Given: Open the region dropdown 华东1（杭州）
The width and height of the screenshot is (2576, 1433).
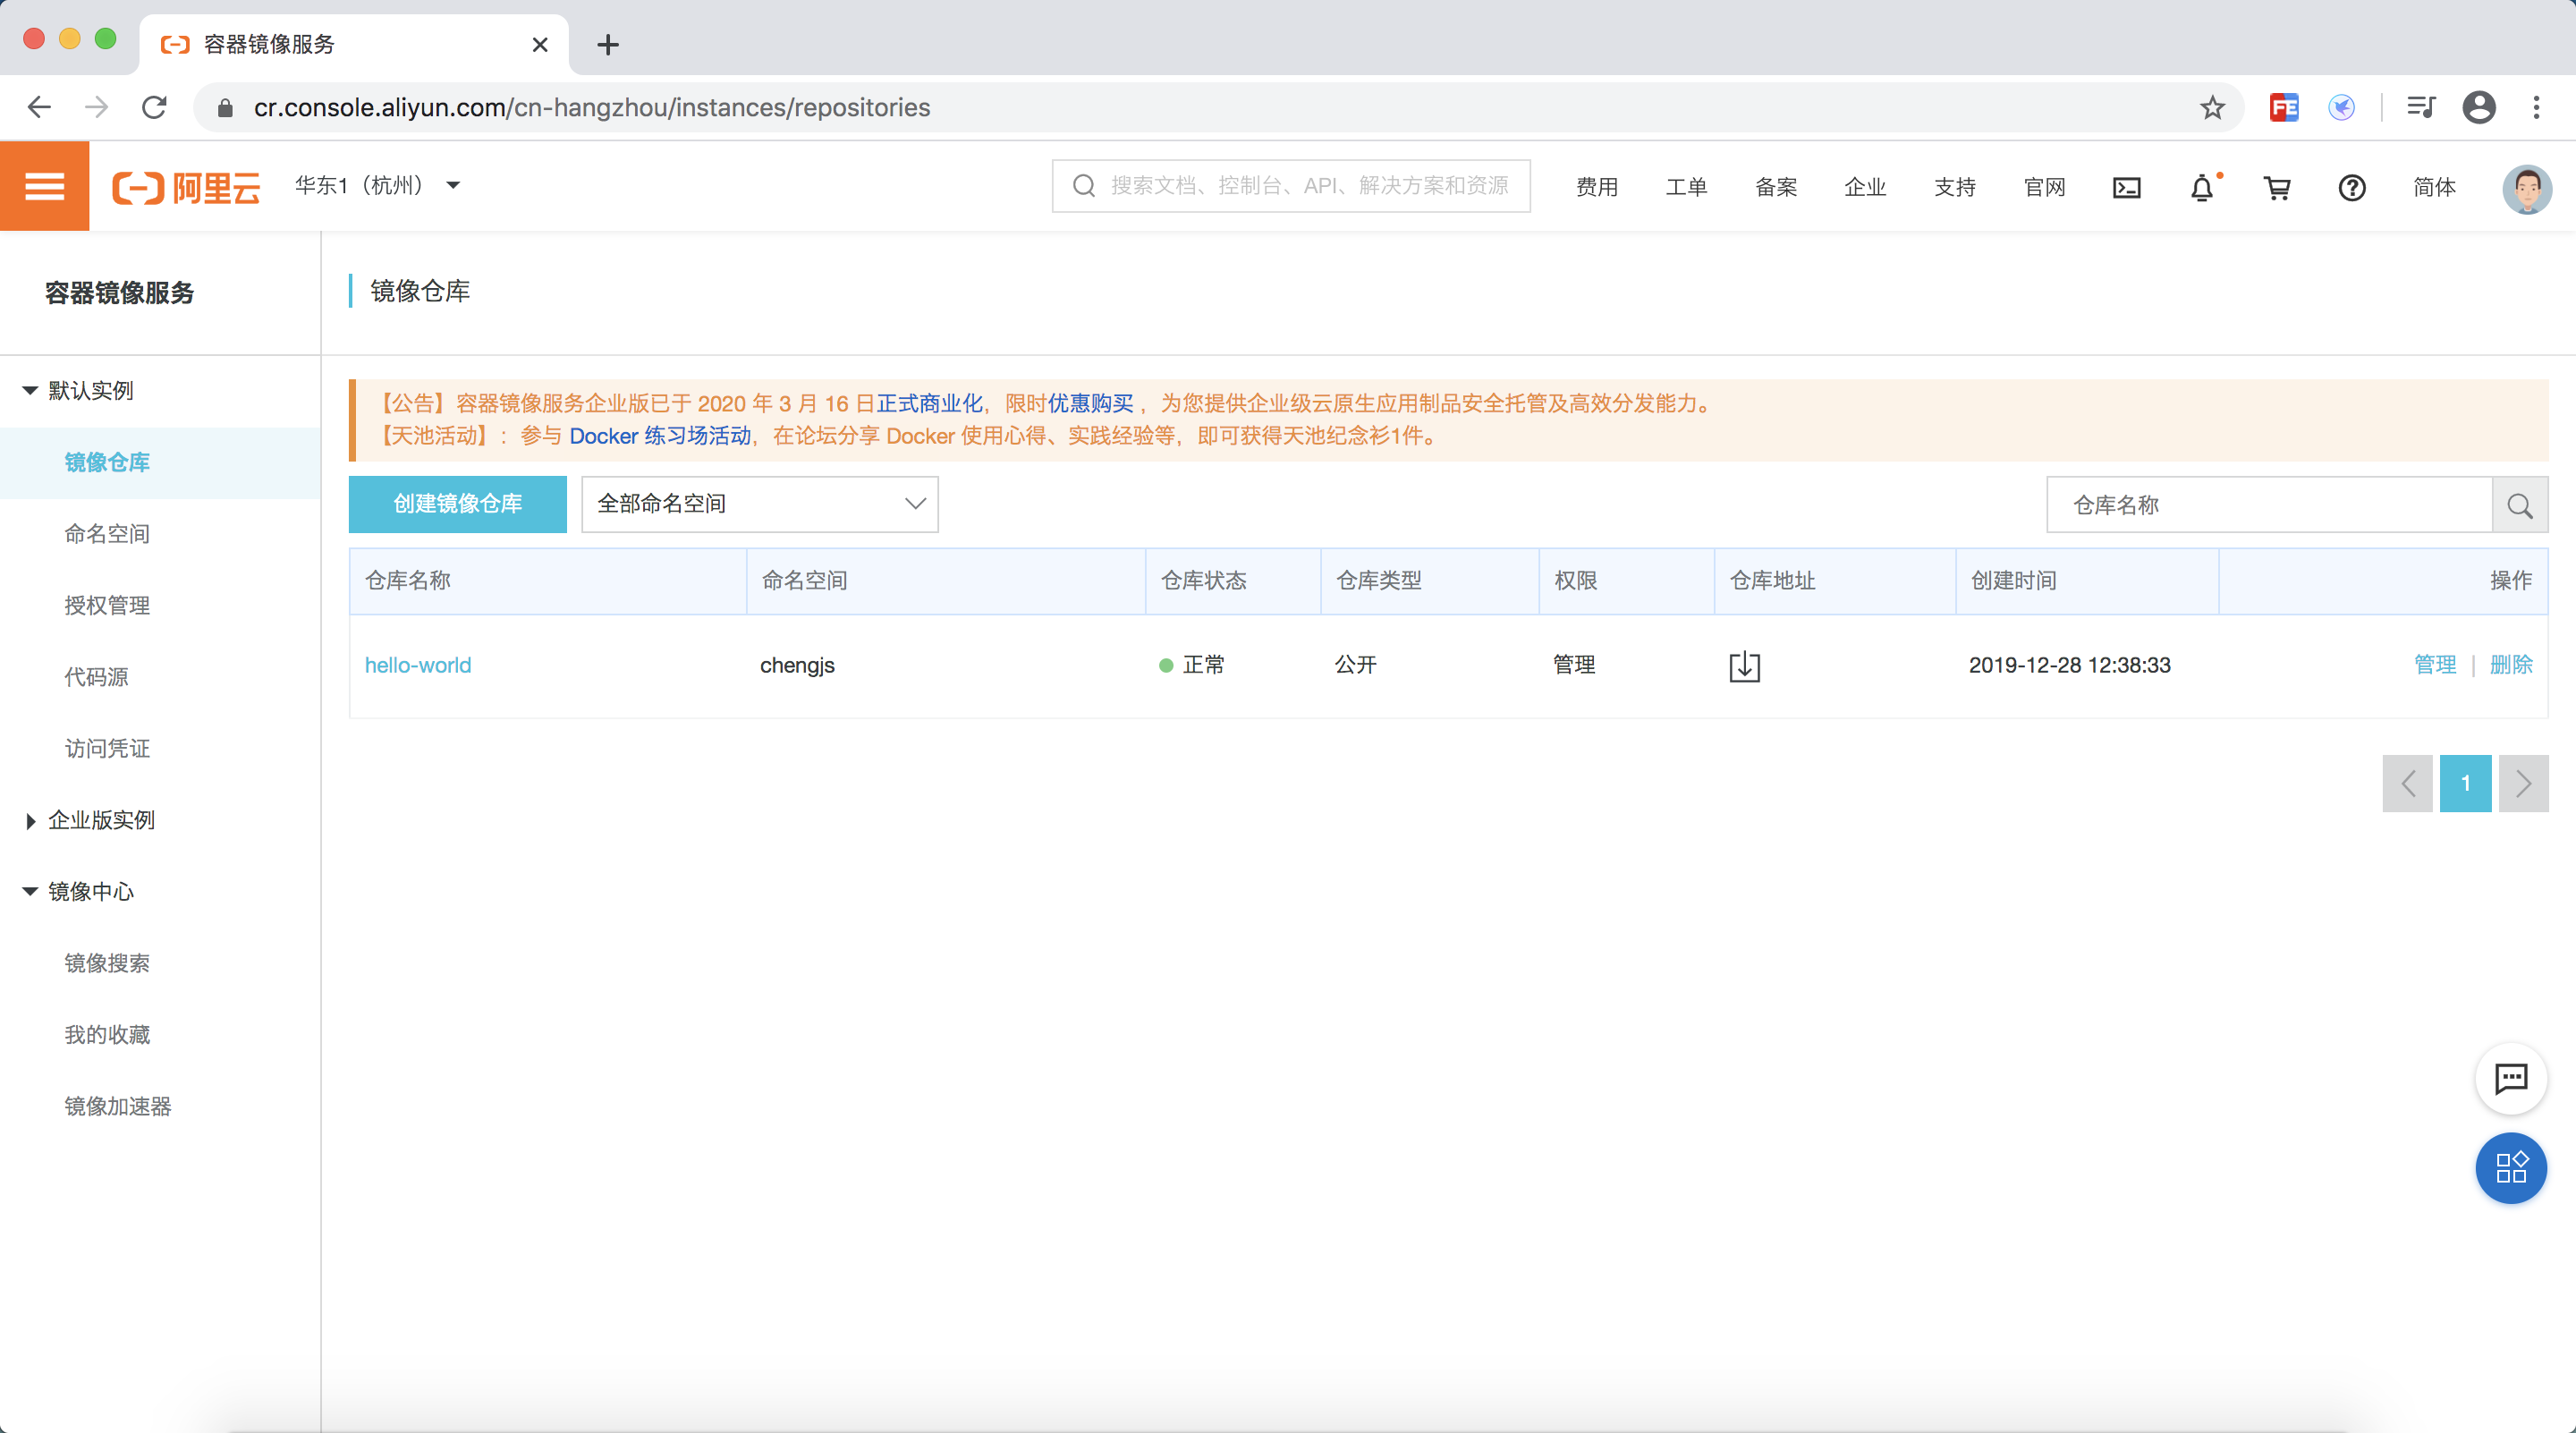Looking at the screenshot, I should (377, 185).
